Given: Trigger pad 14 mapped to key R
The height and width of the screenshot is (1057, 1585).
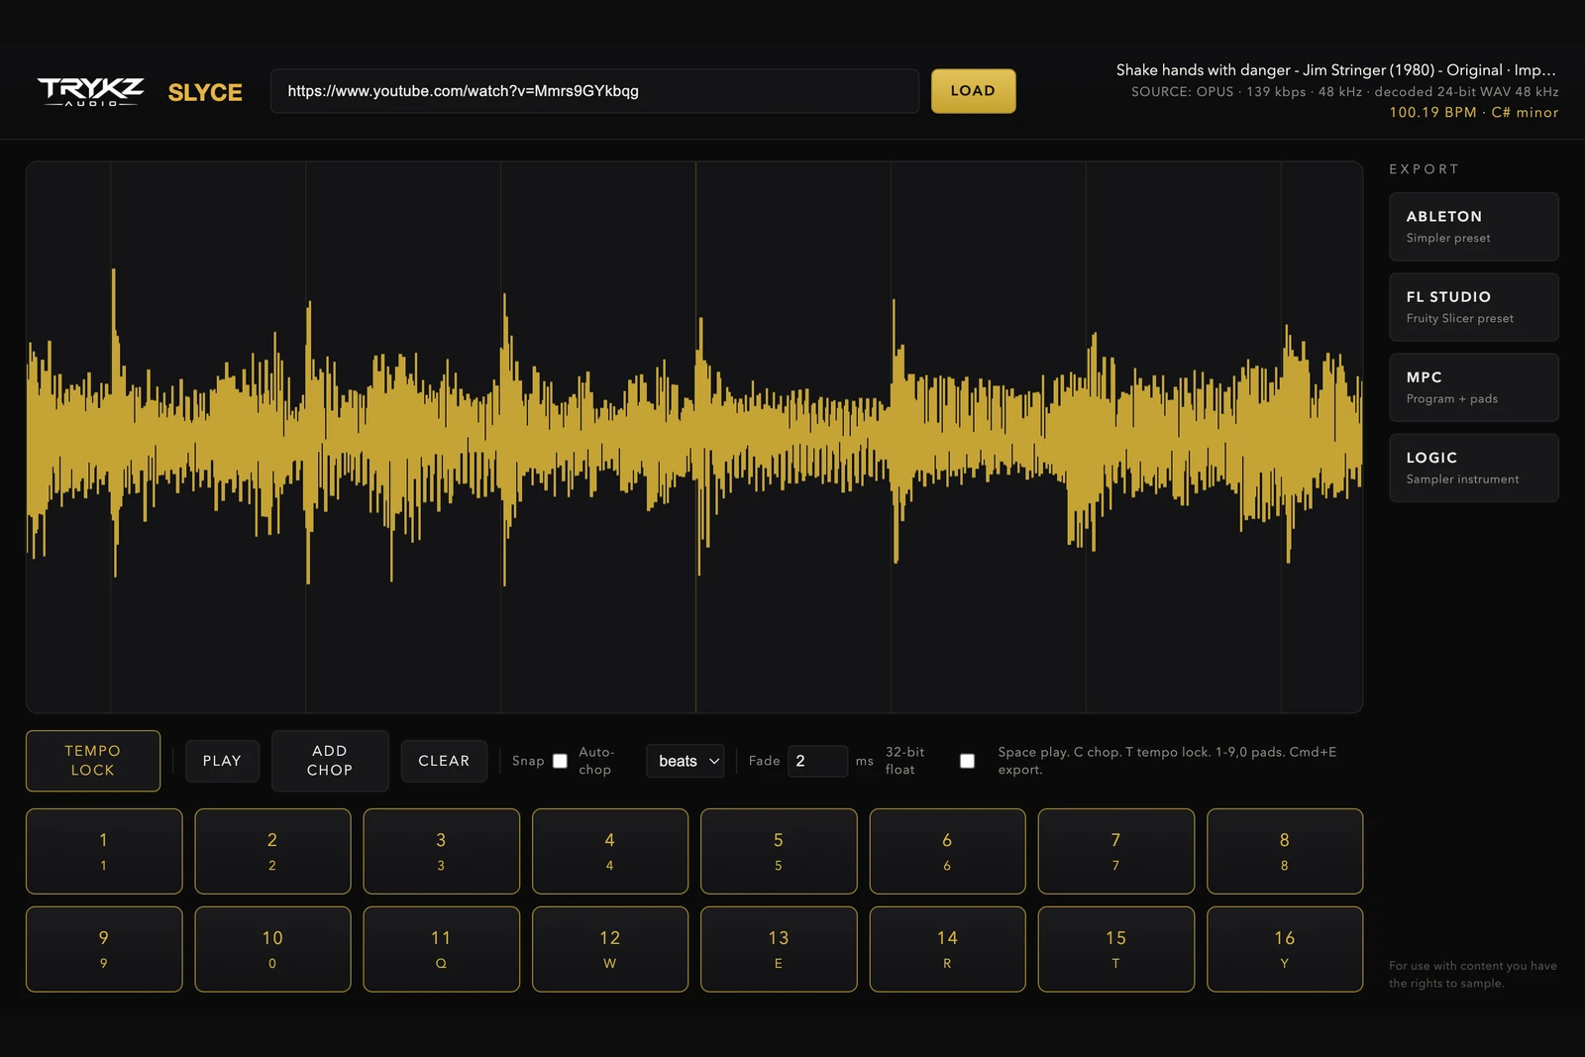Looking at the screenshot, I should click(x=947, y=949).
